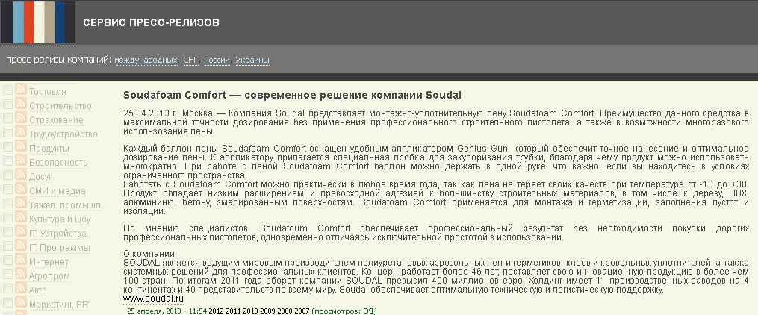
Task: Open the Маркетинг, PR category
Action: 58,305
